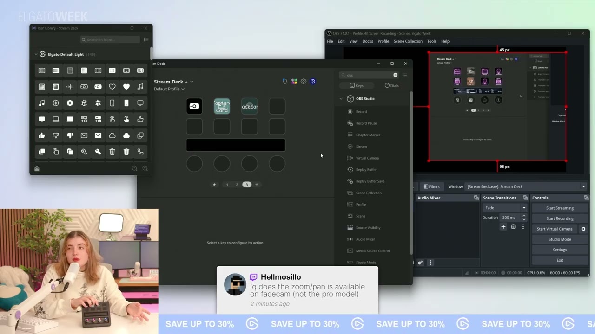Clear the 'obs' search text in Stream Deck
The height and width of the screenshot is (334, 595).
396,75
